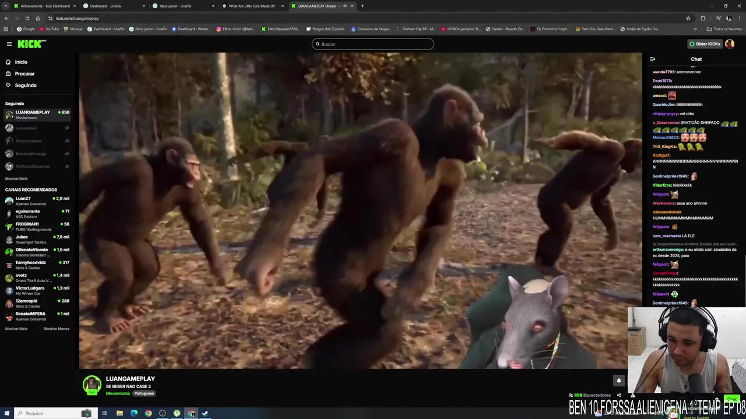
Task: Open recommended channel FROGMAN1
Action: click(x=37, y=226)
